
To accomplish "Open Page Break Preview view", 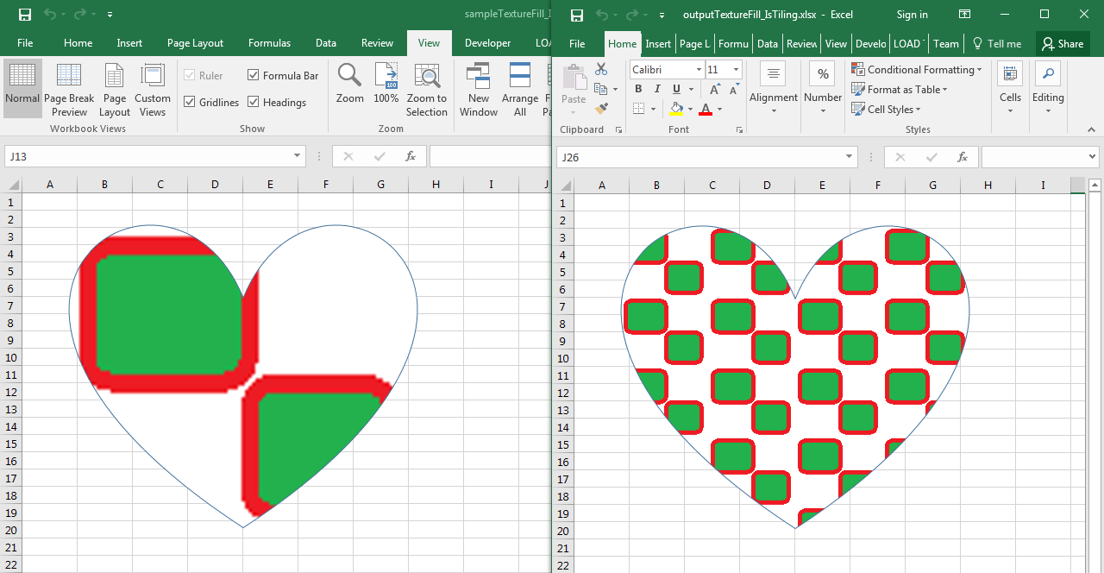I will [x=69, y=88].
